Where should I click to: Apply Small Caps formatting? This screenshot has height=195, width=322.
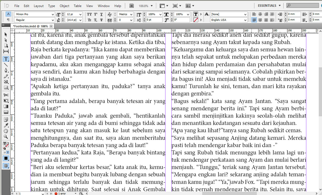point(89,20)
